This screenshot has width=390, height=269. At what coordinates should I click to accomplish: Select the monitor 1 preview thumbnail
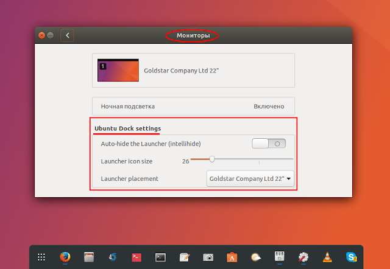click(118, 70)
